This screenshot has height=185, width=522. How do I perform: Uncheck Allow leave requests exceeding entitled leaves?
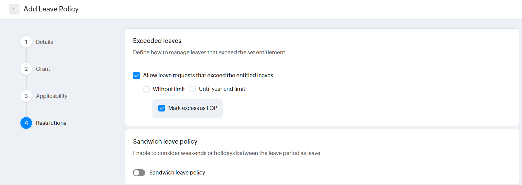(137, 76)
